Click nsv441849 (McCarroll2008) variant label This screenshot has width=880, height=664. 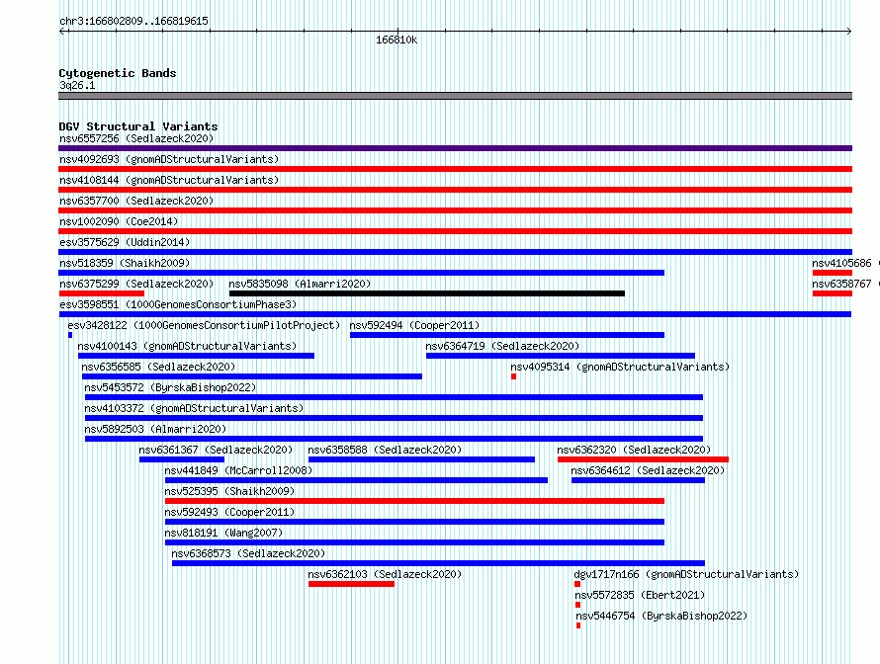coord(238,470)
